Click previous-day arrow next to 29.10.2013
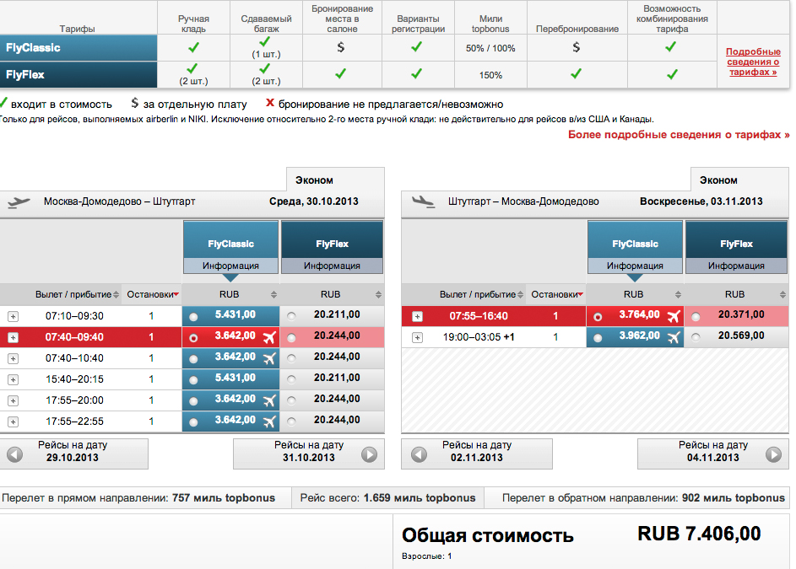 [14, 454]
